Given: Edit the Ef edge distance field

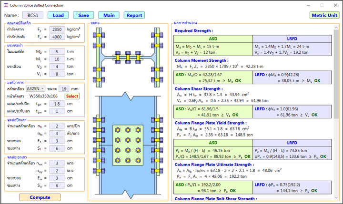Looking at the screenshot, I should (57, 141).
